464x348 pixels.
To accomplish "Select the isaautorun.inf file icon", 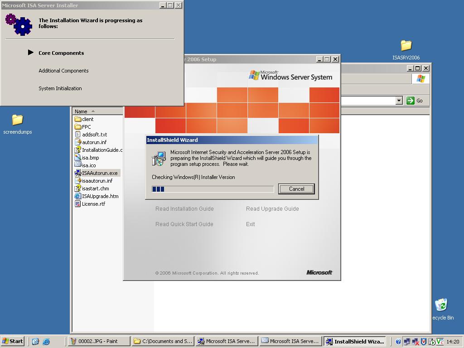I will (x=77, y=180).
